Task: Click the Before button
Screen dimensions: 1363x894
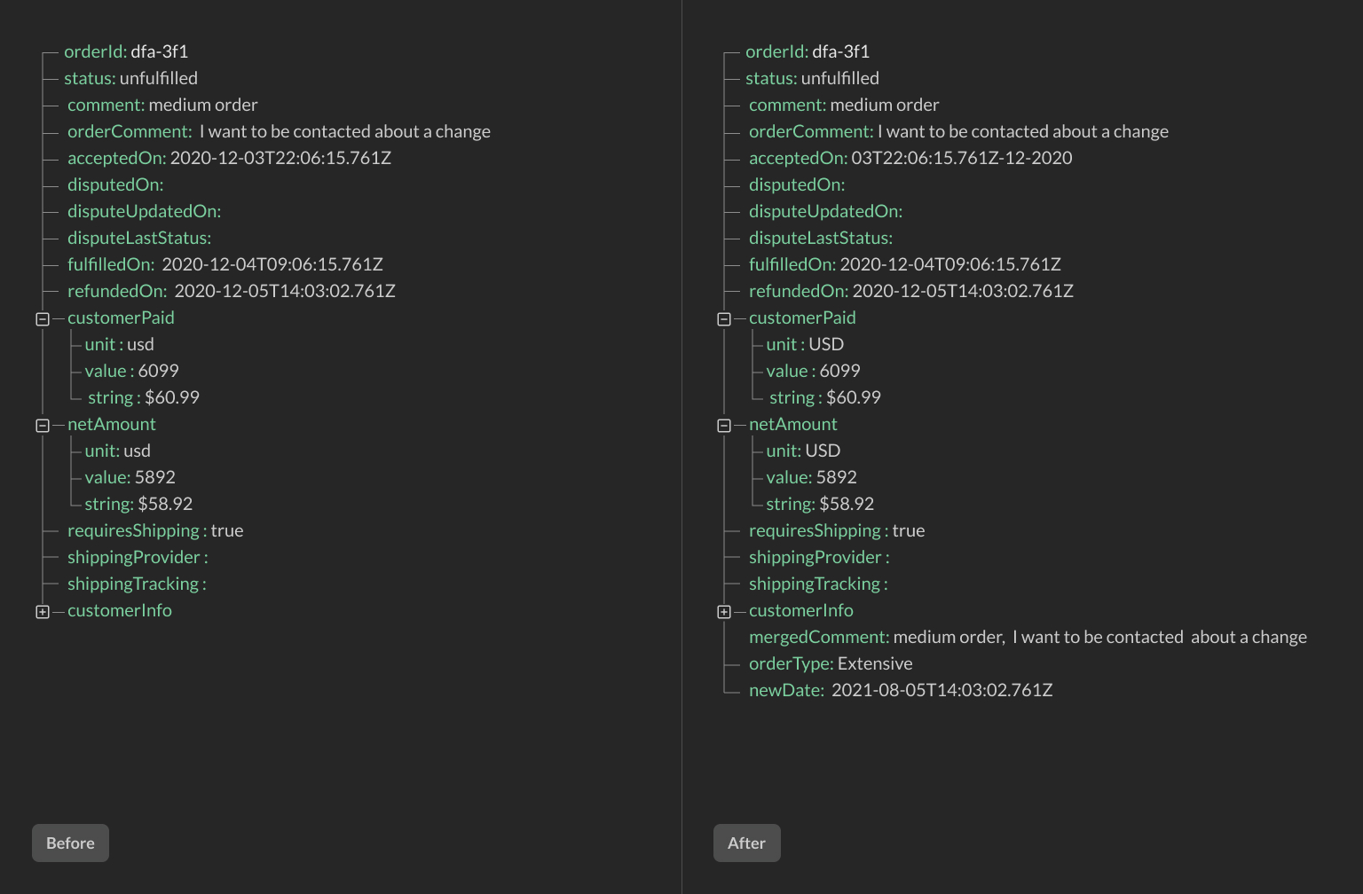Action: tap(70, 843)
